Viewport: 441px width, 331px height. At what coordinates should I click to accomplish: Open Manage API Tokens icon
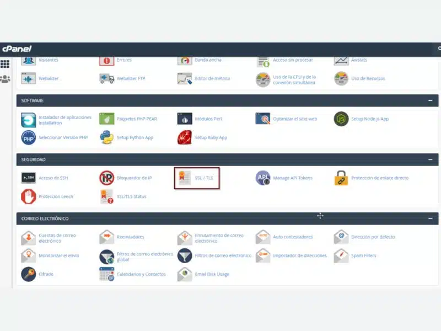263,178
